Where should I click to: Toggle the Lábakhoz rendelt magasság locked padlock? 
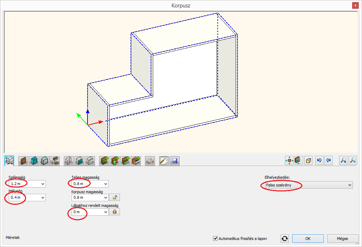(115, 212)
